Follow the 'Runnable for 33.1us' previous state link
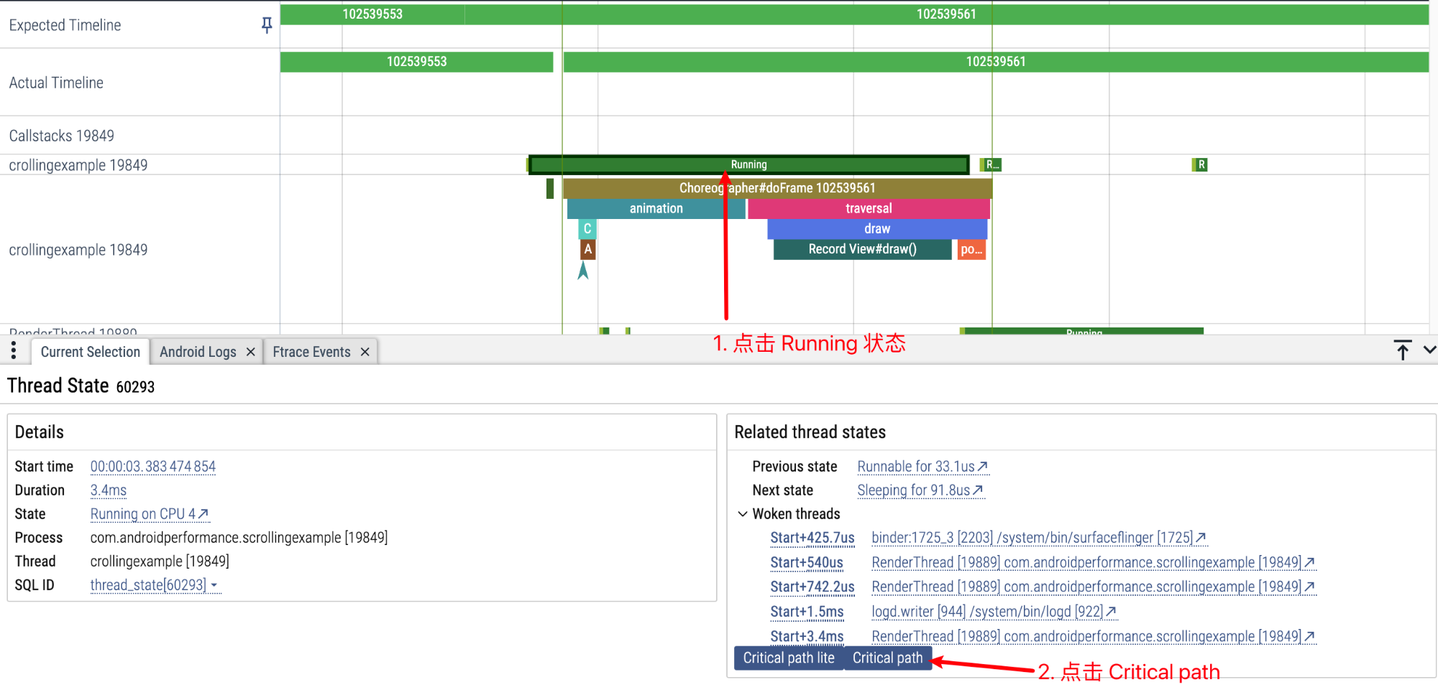Viewport: 1438px width, 690px height. click(922, 467)
